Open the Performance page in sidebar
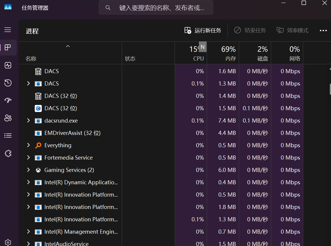The width and height of the screenshot is (331, 246). [x=8, y=65]
